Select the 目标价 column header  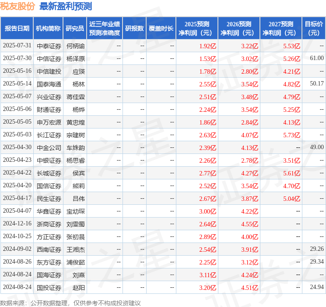point(314,29)
